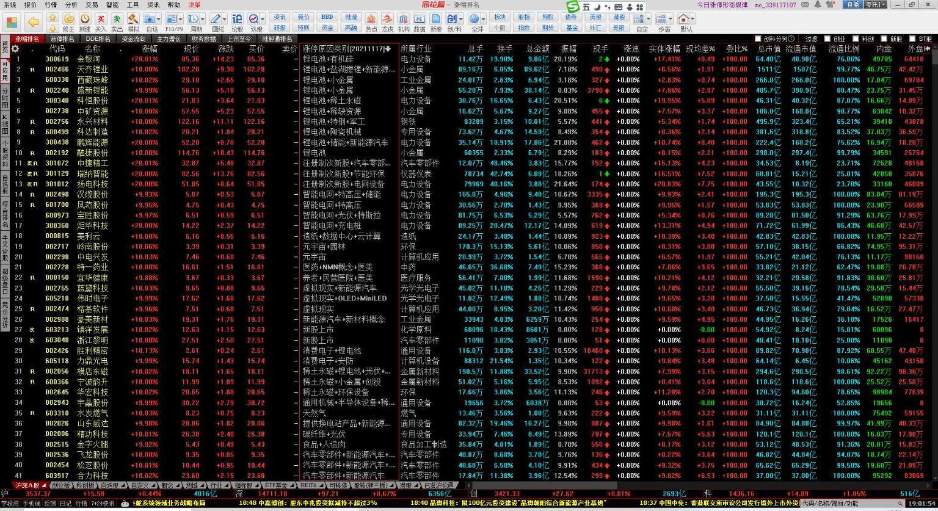Toggle the 科创 filter checkbox
Image resolution: width=938 pixels, height=511 pixels.
(856, 39)
